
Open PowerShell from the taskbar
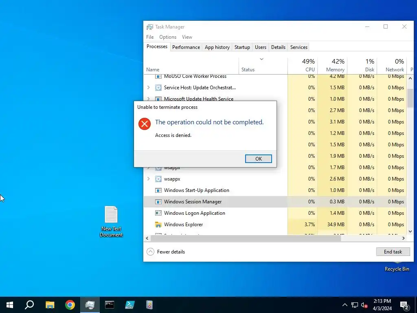pyautogui.click(x=130, y=305)
